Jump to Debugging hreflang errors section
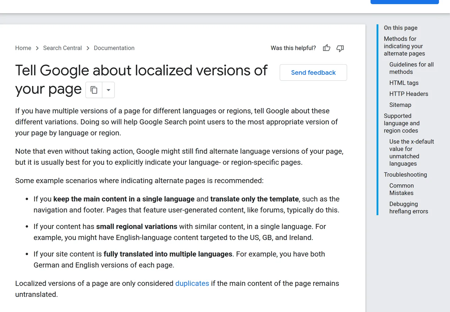Screen dimensions: 450x312 [408, 208]
